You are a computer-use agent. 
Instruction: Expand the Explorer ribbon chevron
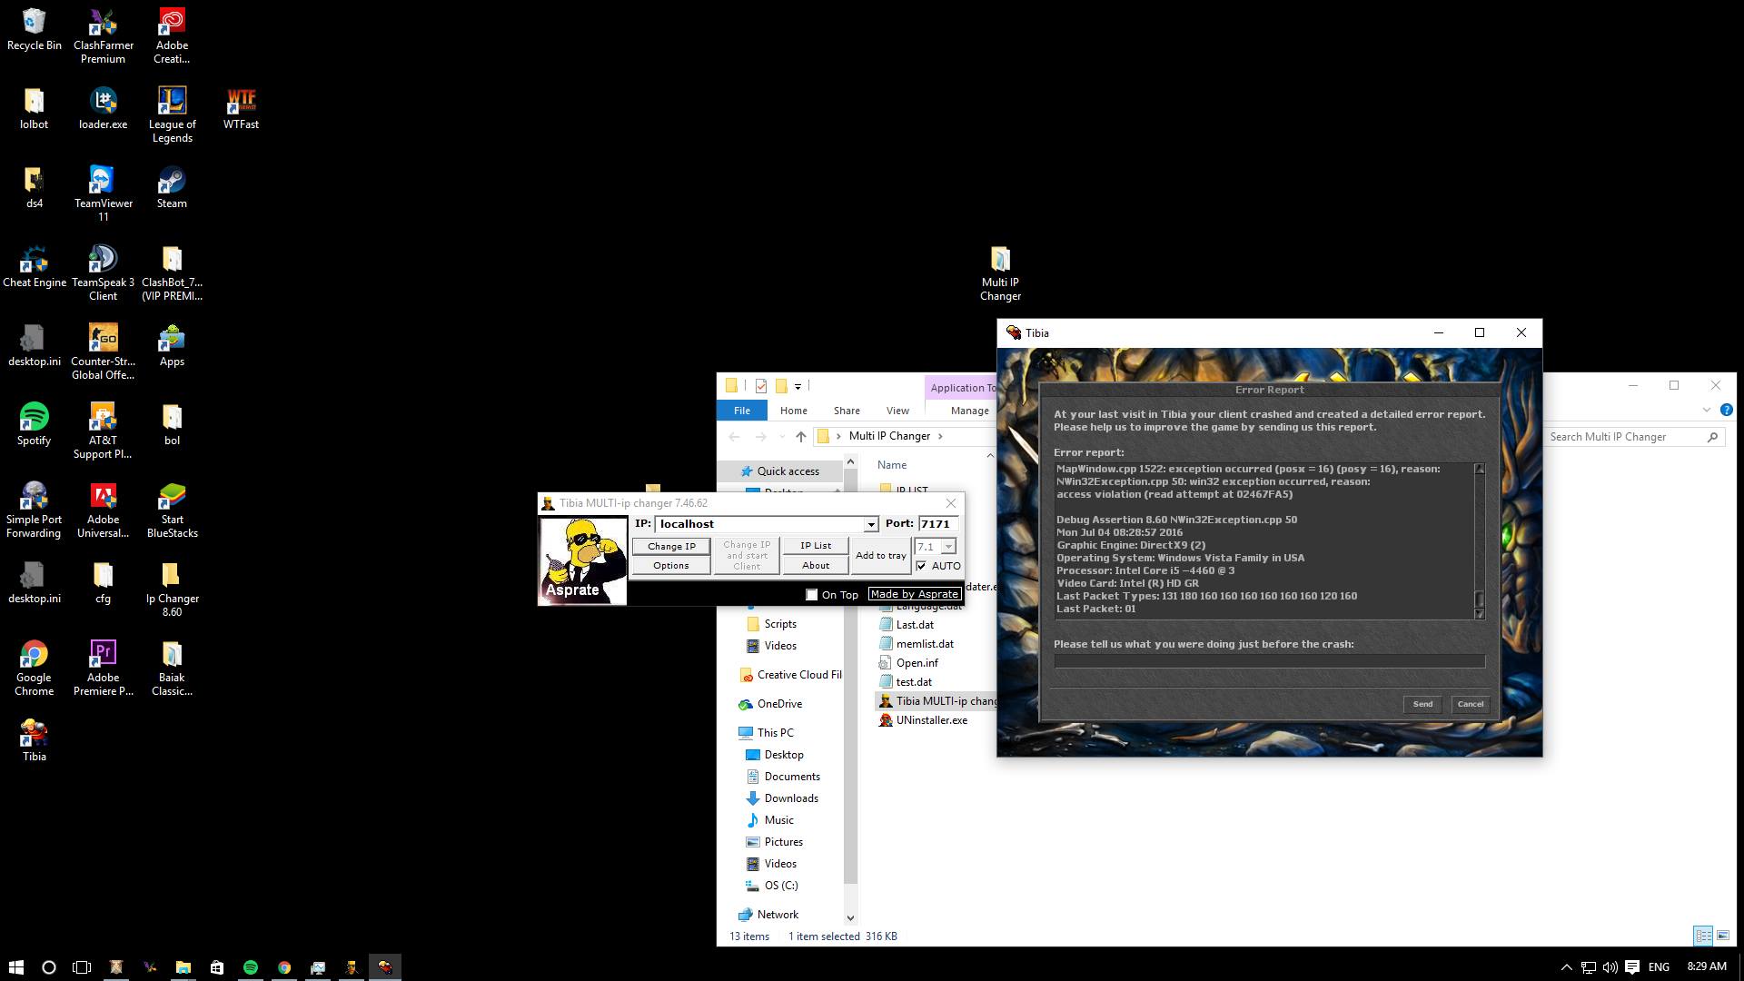1706,411
